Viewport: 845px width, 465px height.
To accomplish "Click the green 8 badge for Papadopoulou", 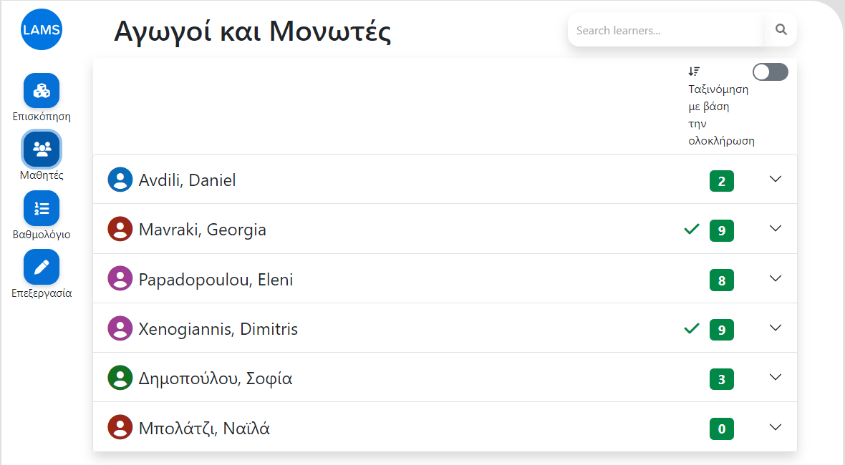I will (x=722, y=280).
